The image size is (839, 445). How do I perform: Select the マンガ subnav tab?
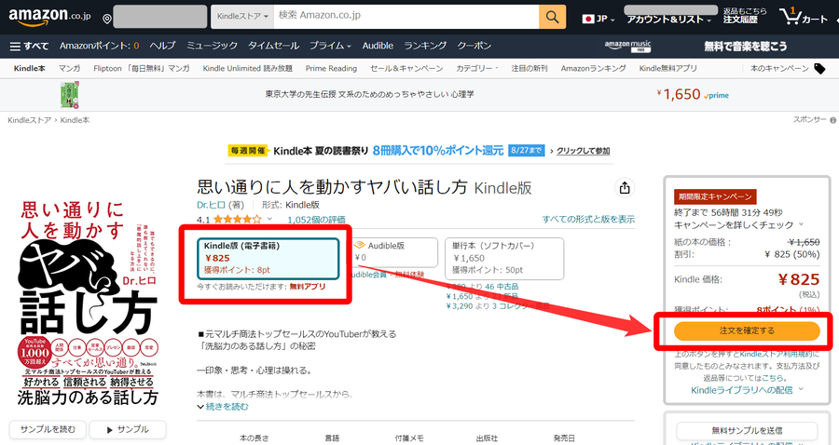point(69,68)
